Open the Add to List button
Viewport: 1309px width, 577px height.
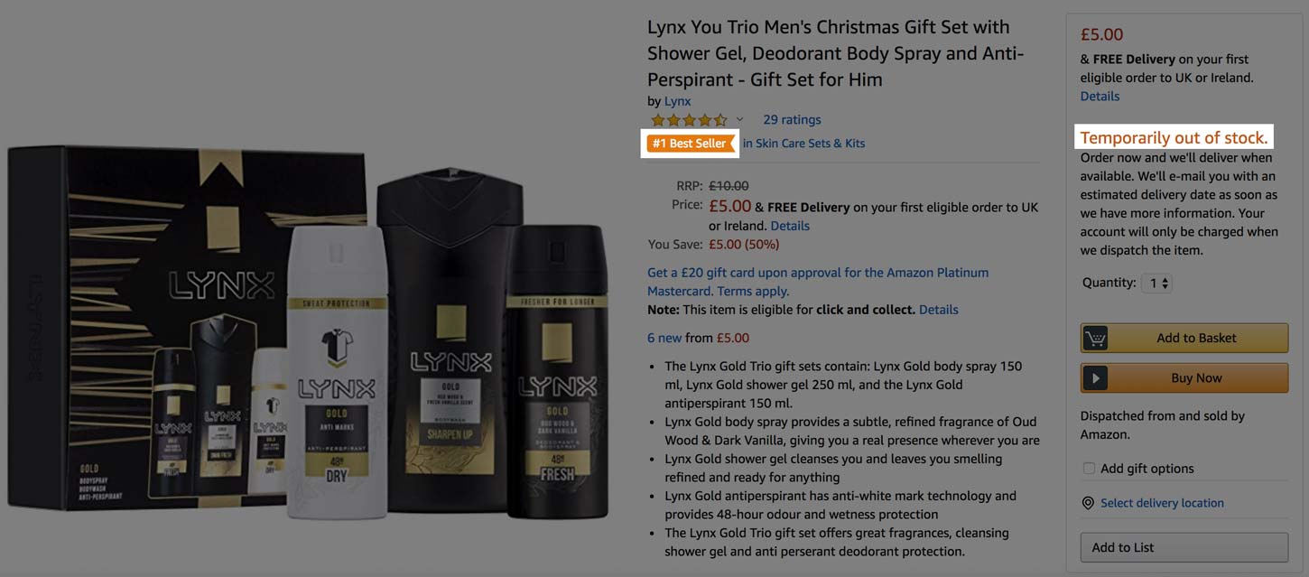(x=1184, y=547)
